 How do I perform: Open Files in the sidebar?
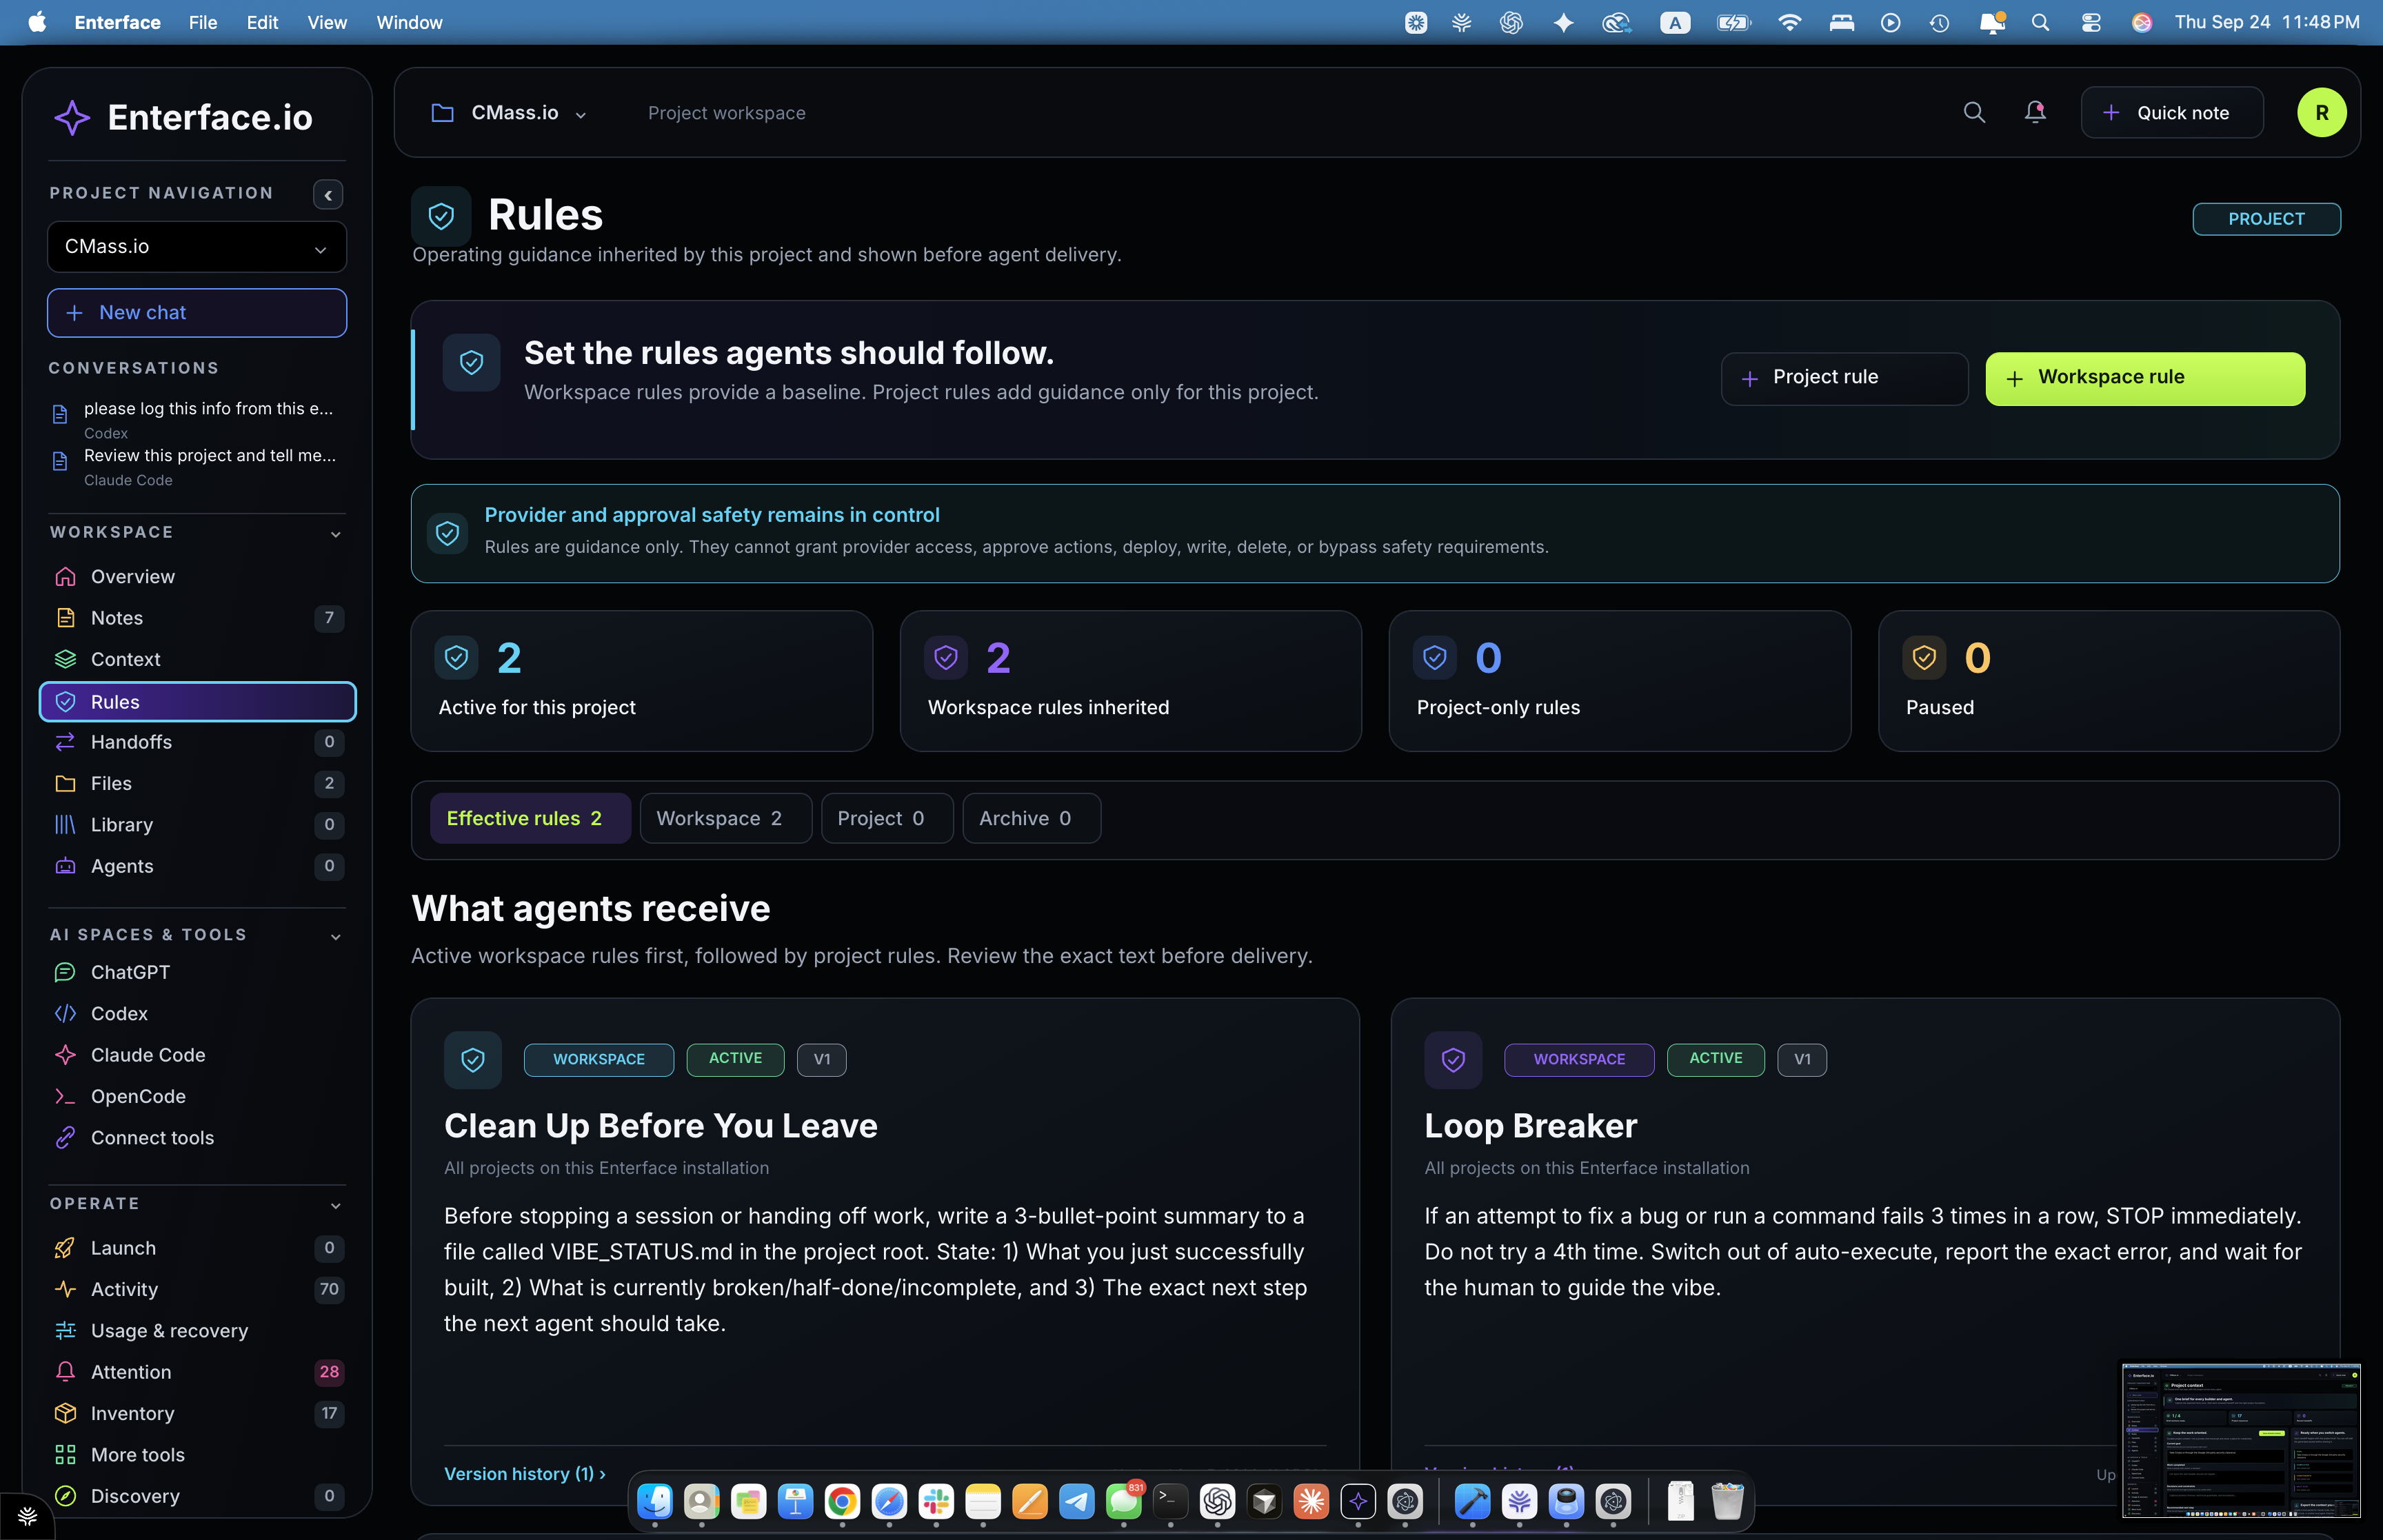tap(197, 784)
